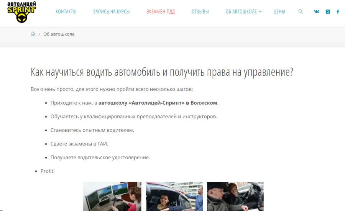The width and height of the screenshot is (345, 211).
Task: Click the Автолицей Sprint logo
Action: pyautogui.click(x=21, y=11)
